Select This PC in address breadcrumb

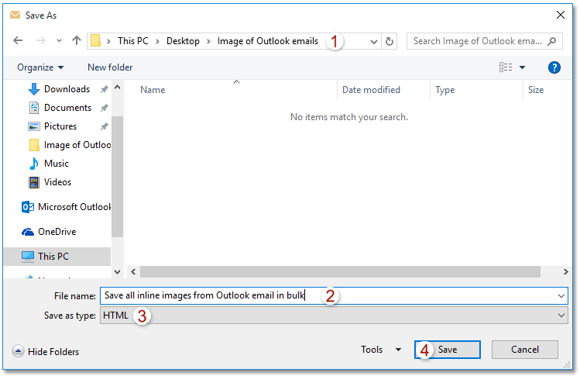click(132, 41)
